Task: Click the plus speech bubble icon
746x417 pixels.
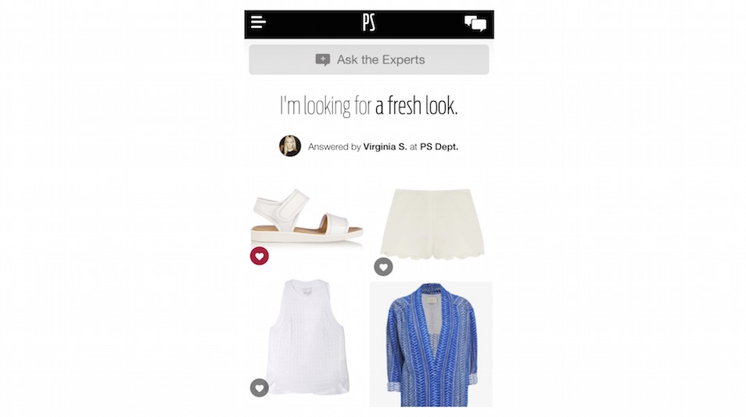Action: point(323,59)
